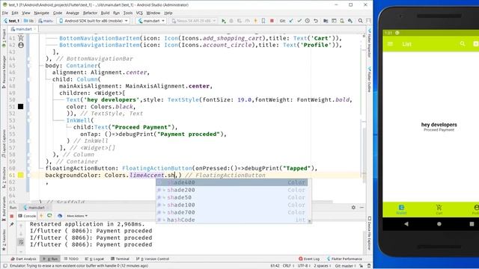
Task: Click the account circle gutter icon on line 42
Action: point(21,45)
